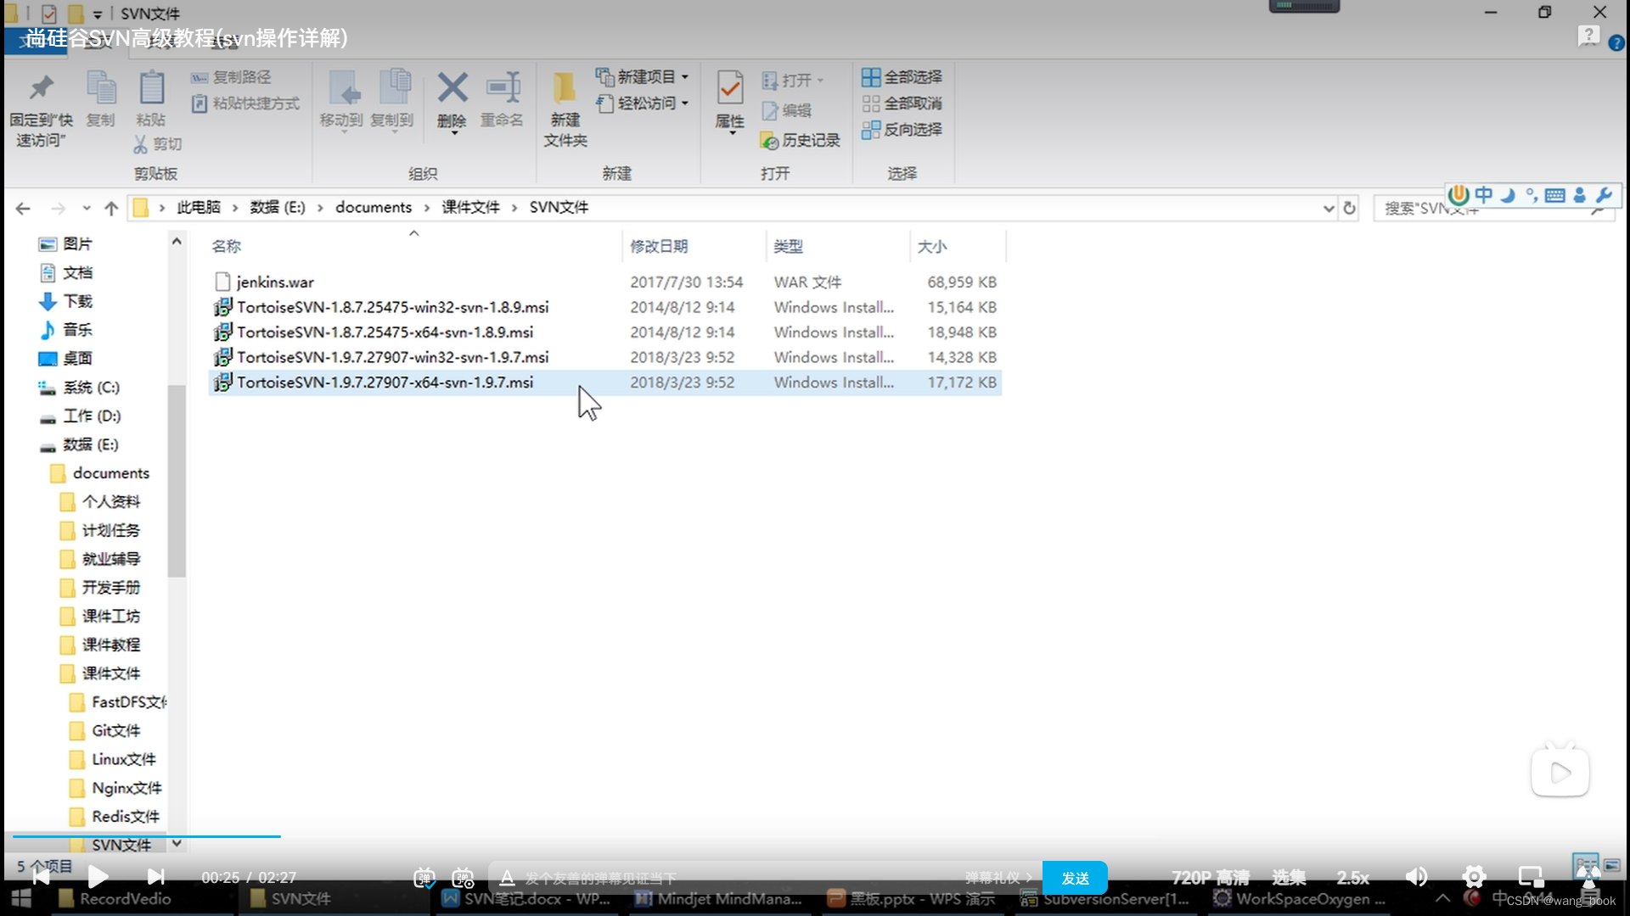
Task: Sort by 修改日期 column header
Action: tap(659, 247)
